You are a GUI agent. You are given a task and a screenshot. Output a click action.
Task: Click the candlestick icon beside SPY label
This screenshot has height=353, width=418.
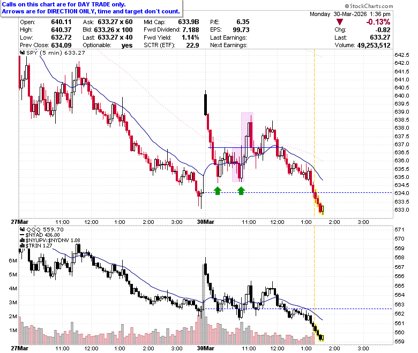23,52
